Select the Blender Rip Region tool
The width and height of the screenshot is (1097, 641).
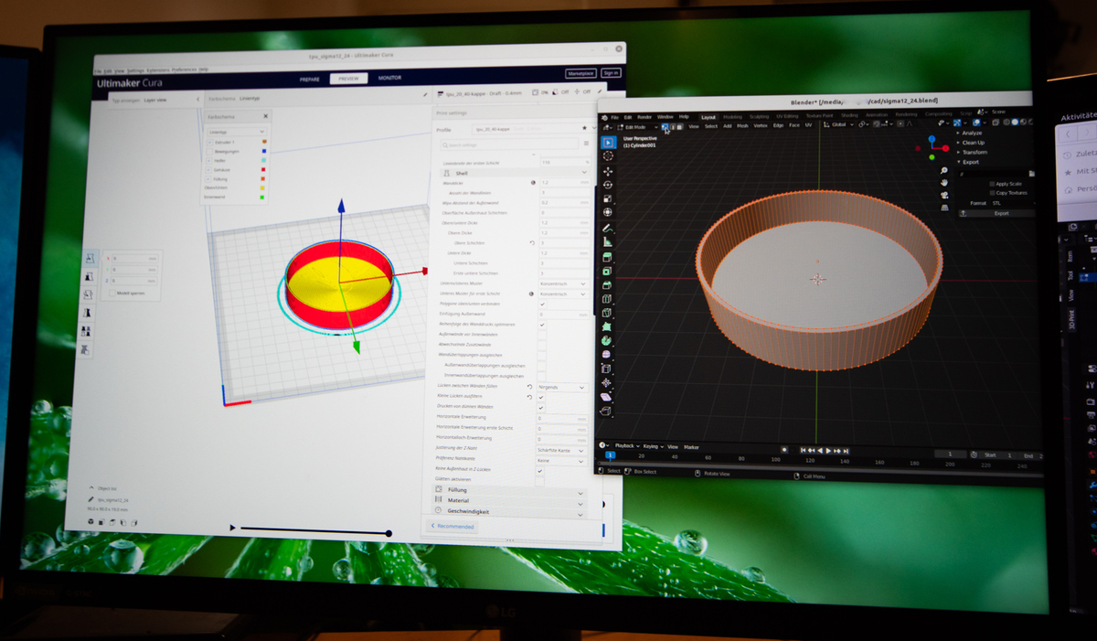click(x=605, y=411)
